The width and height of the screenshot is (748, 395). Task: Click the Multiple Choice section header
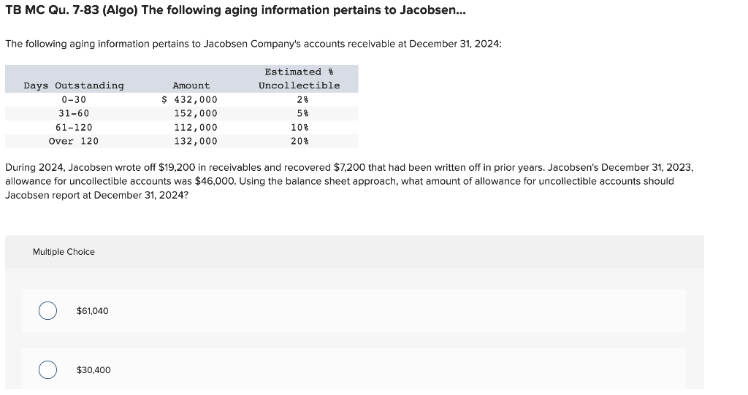coord(64,252)
